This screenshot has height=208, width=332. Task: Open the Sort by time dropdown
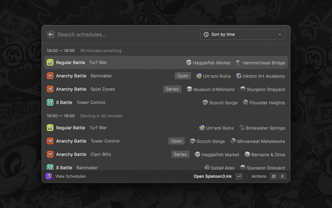(242, 34)
